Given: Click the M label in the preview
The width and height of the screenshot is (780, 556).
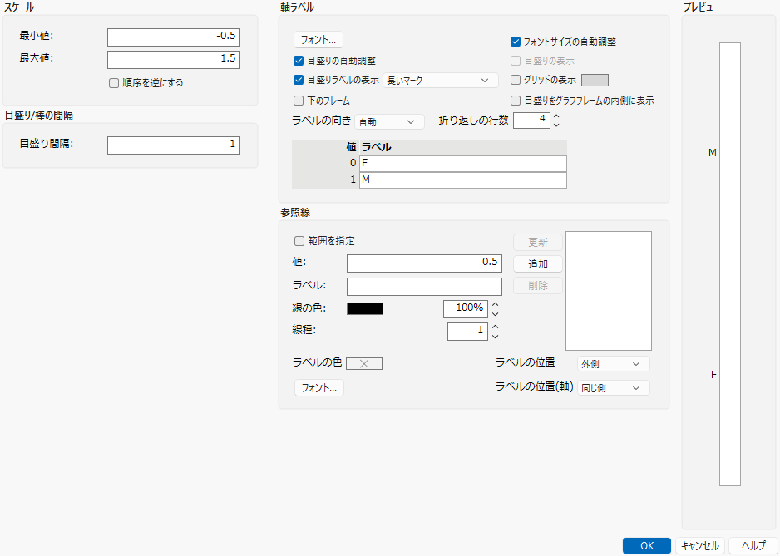Looking at the screenshot, I should pos(713,153).
